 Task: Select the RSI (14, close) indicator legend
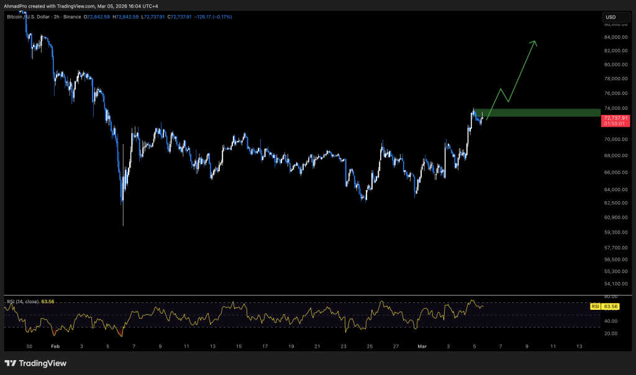click(23, 301)
